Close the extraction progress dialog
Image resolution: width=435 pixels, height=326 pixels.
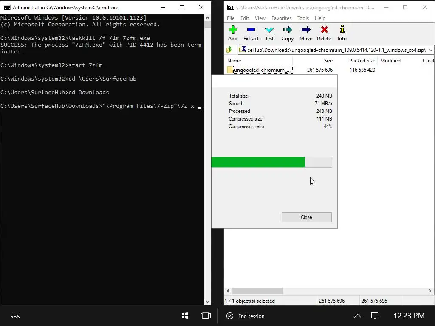[x=307, y=217]
